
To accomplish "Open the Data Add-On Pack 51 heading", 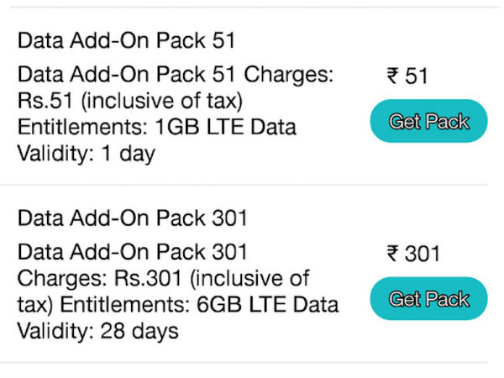I will (127, 40).
